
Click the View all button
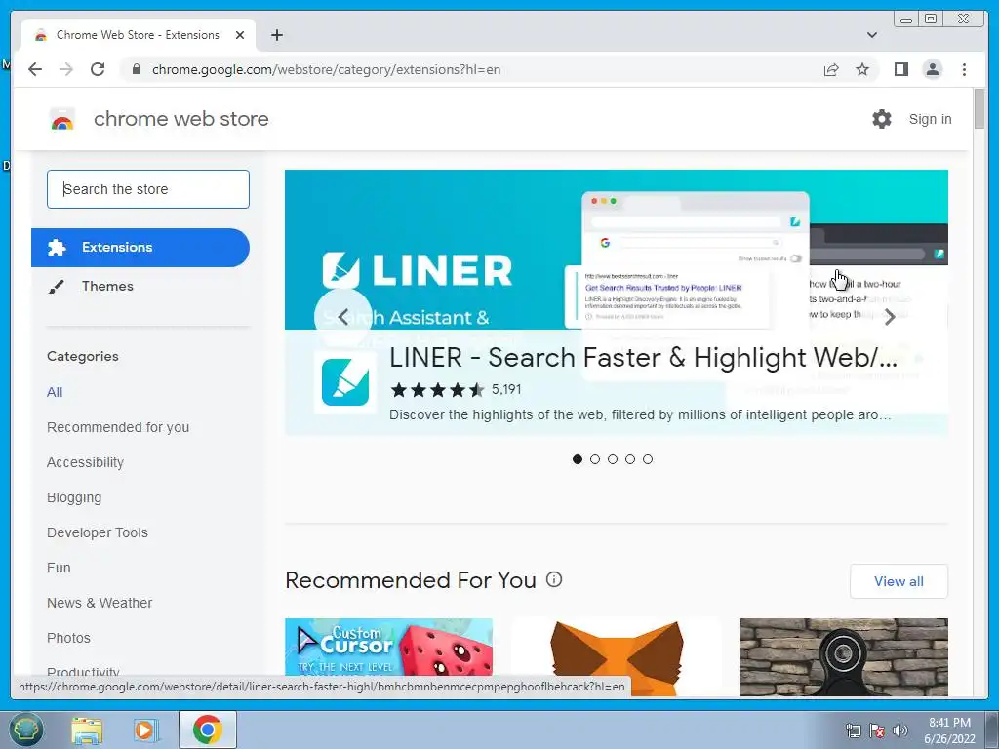tap(899, 581)
